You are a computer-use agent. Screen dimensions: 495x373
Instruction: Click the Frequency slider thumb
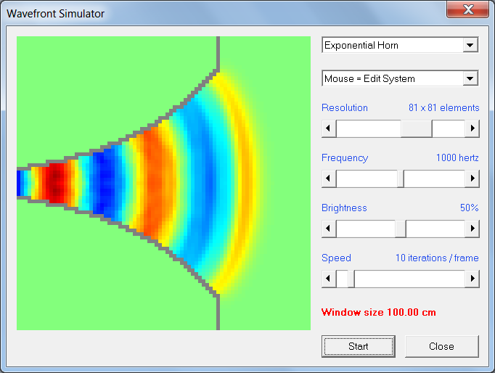401,179
